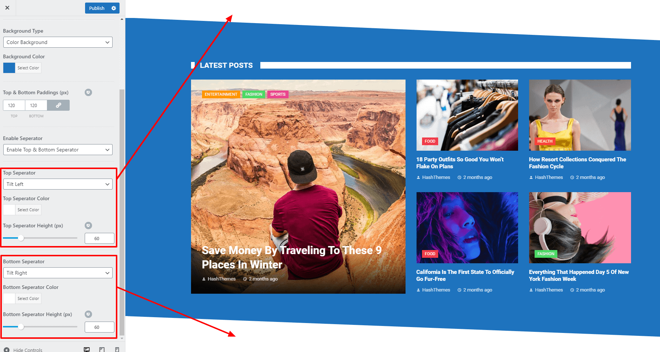Open the clothing rack post thumbnail
This screenshot has width=660, height=352.
point(467,115)
